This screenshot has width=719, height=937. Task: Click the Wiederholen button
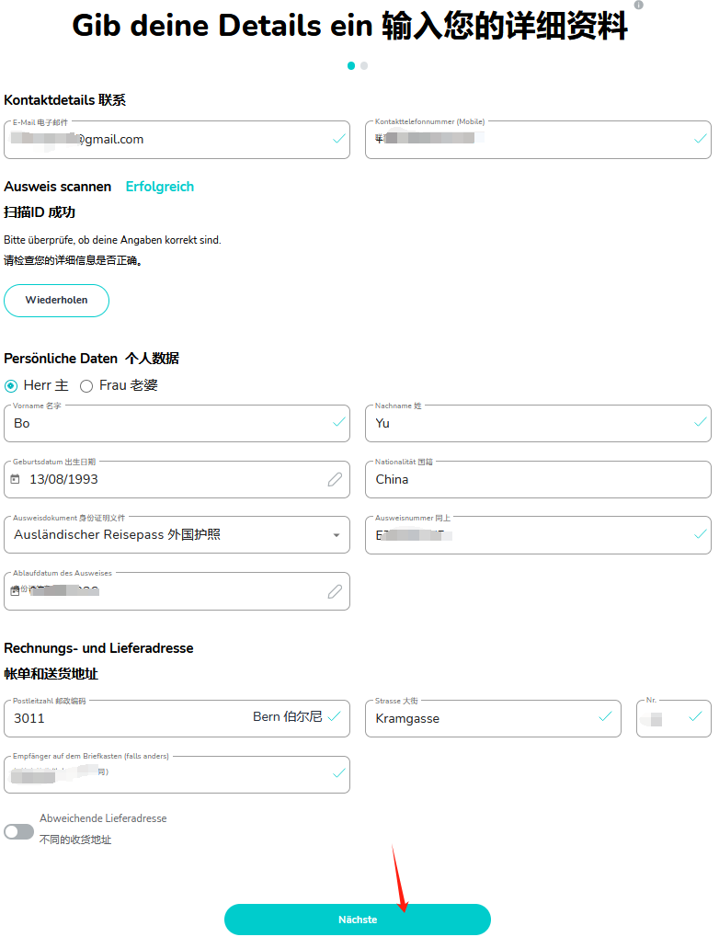[x=56, y=301]
